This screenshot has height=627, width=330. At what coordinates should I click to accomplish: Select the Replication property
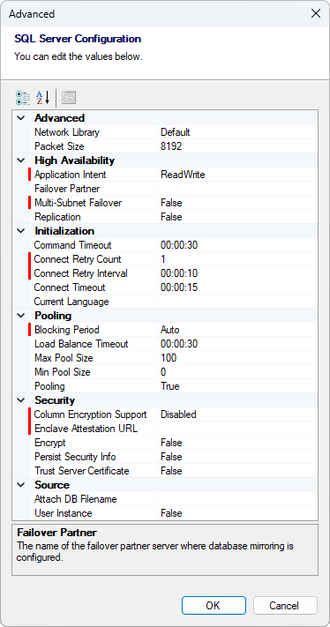point(57,217)
